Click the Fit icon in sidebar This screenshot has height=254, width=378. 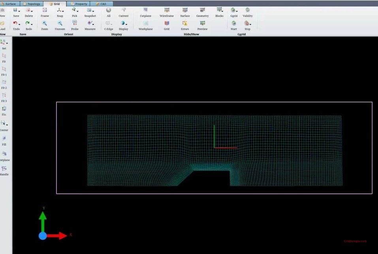click(4, 56)
